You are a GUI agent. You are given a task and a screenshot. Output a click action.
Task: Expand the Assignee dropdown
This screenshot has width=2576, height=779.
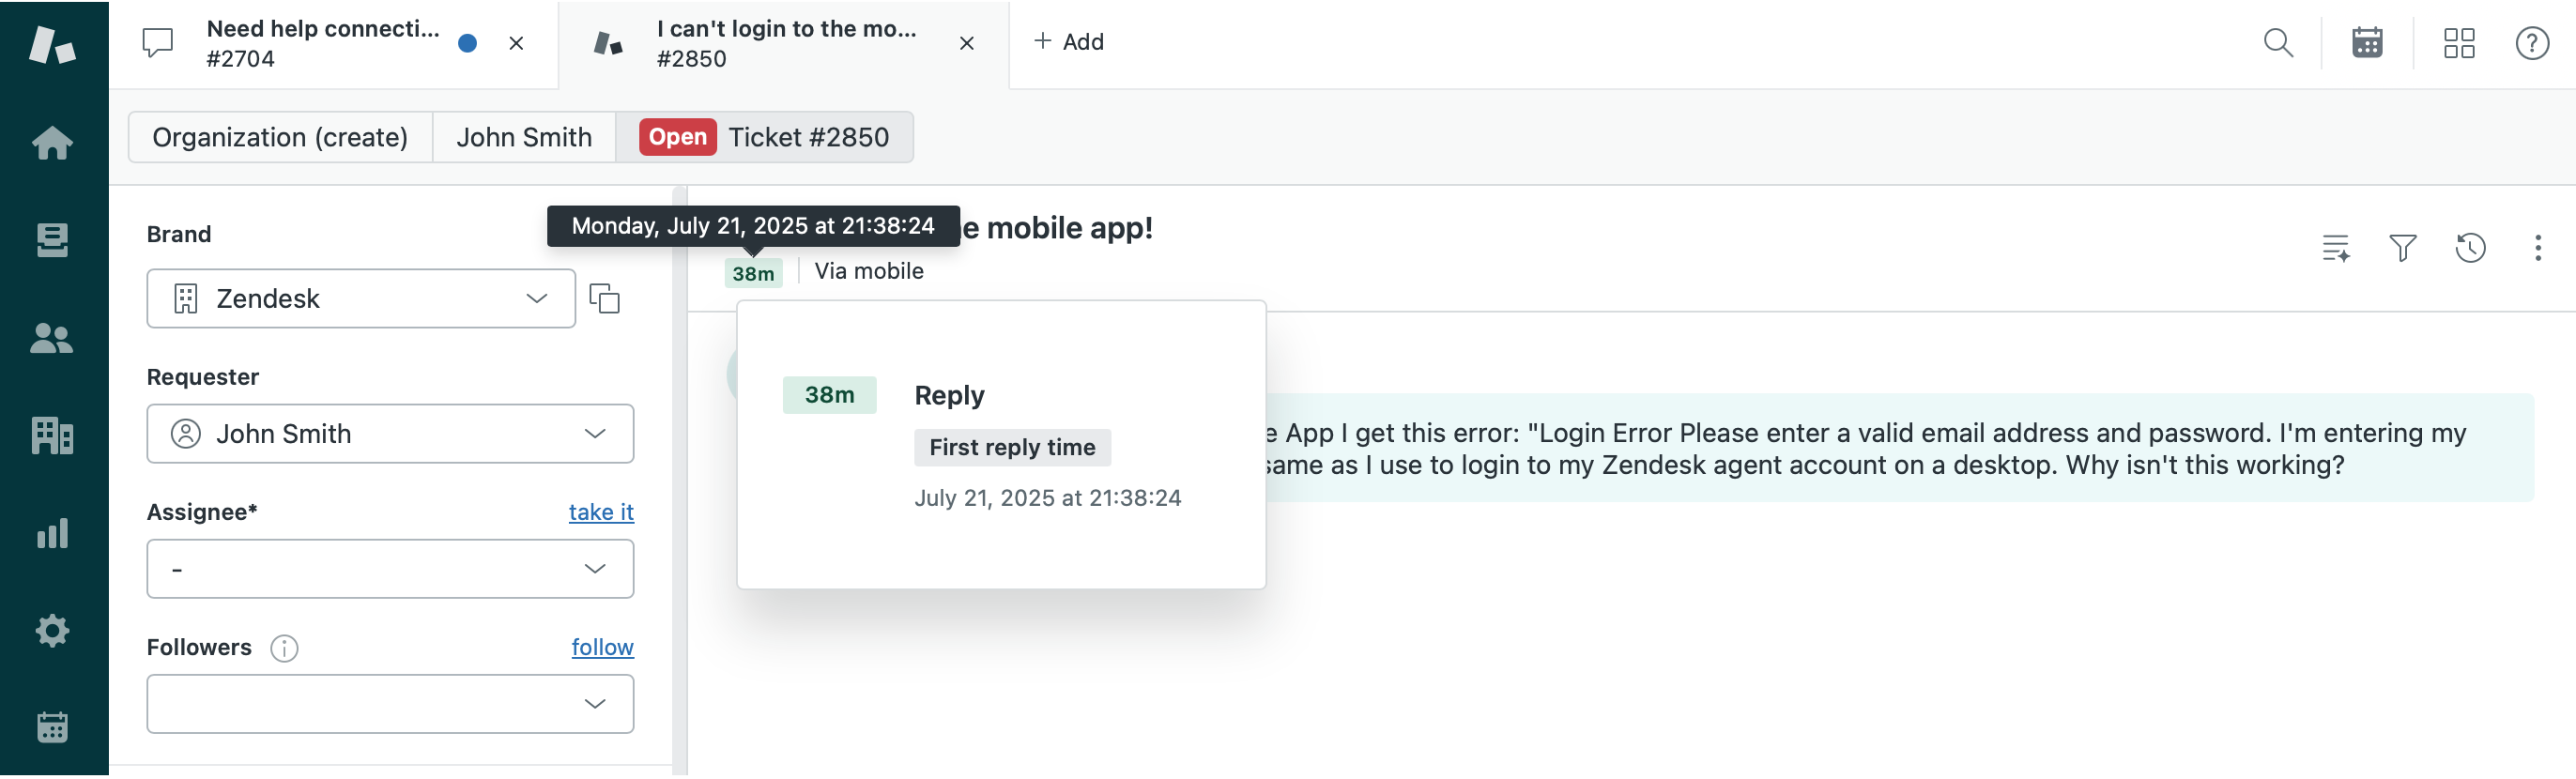390,569
